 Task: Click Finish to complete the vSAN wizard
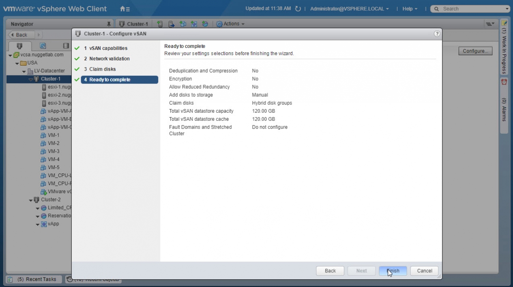click(x=393, y=271)
